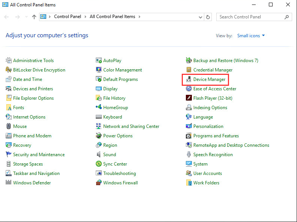
Task: Open the Network and Sharing Center link
Action: (x=131, y=126)
